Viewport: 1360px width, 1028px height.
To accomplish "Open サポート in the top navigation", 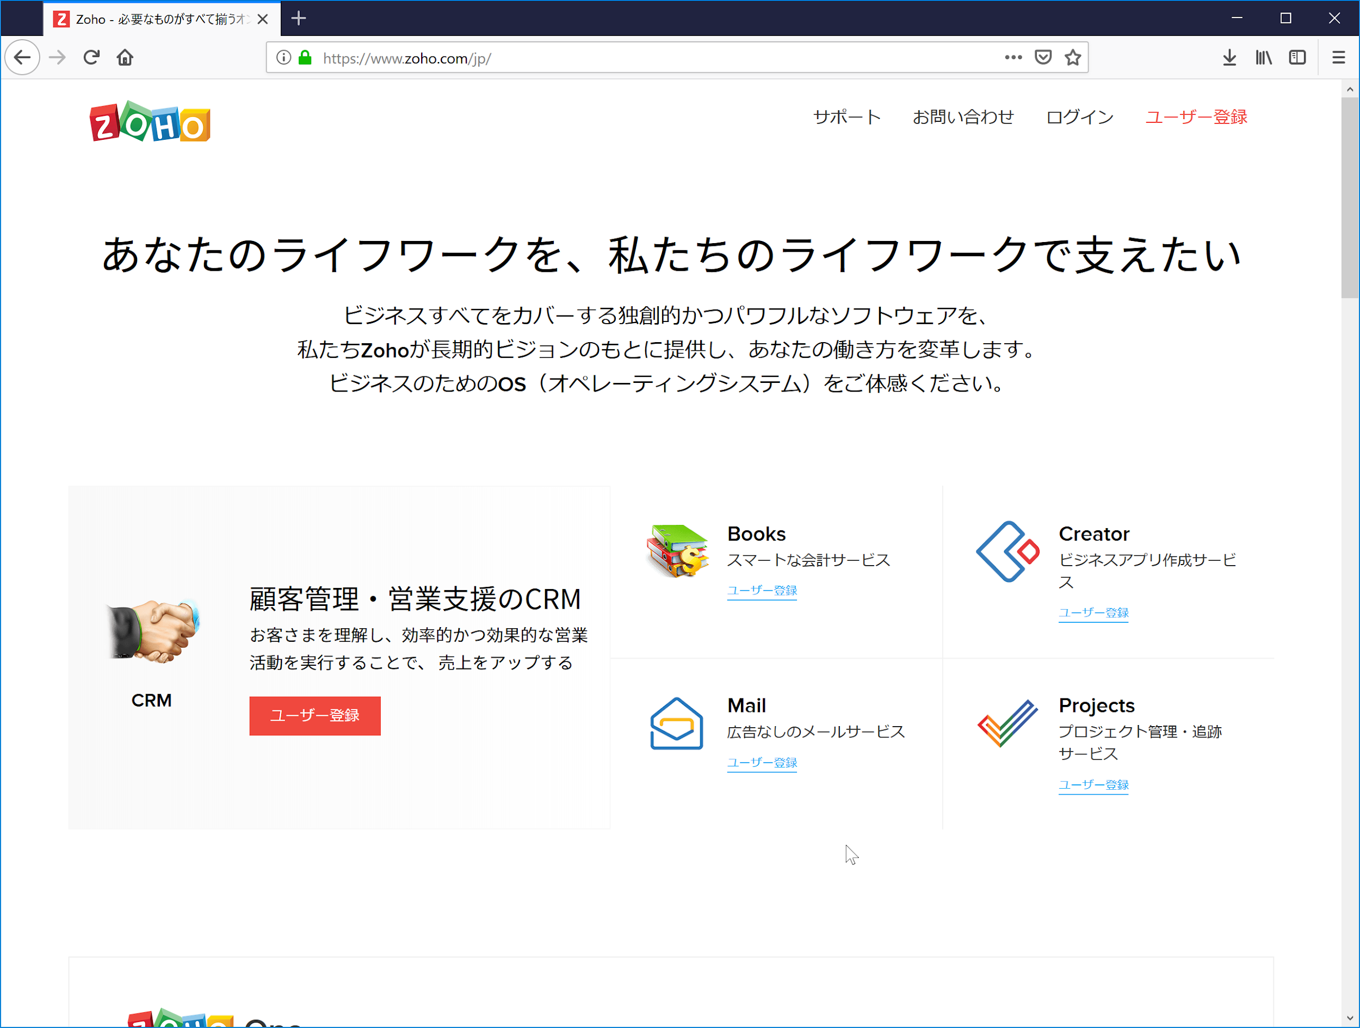I will pos(846,117).
